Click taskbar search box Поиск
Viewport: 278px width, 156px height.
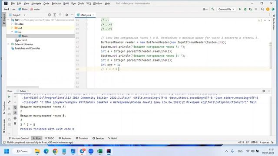point(22,151)
